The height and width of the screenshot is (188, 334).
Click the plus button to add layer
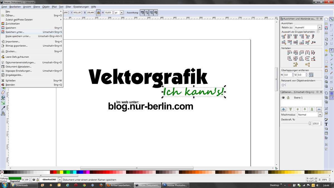(x=283, y=109)
